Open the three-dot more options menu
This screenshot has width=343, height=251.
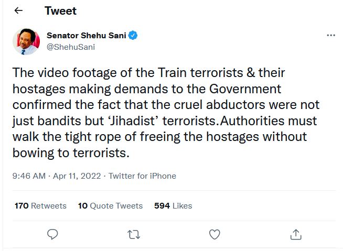click(330, 36)
